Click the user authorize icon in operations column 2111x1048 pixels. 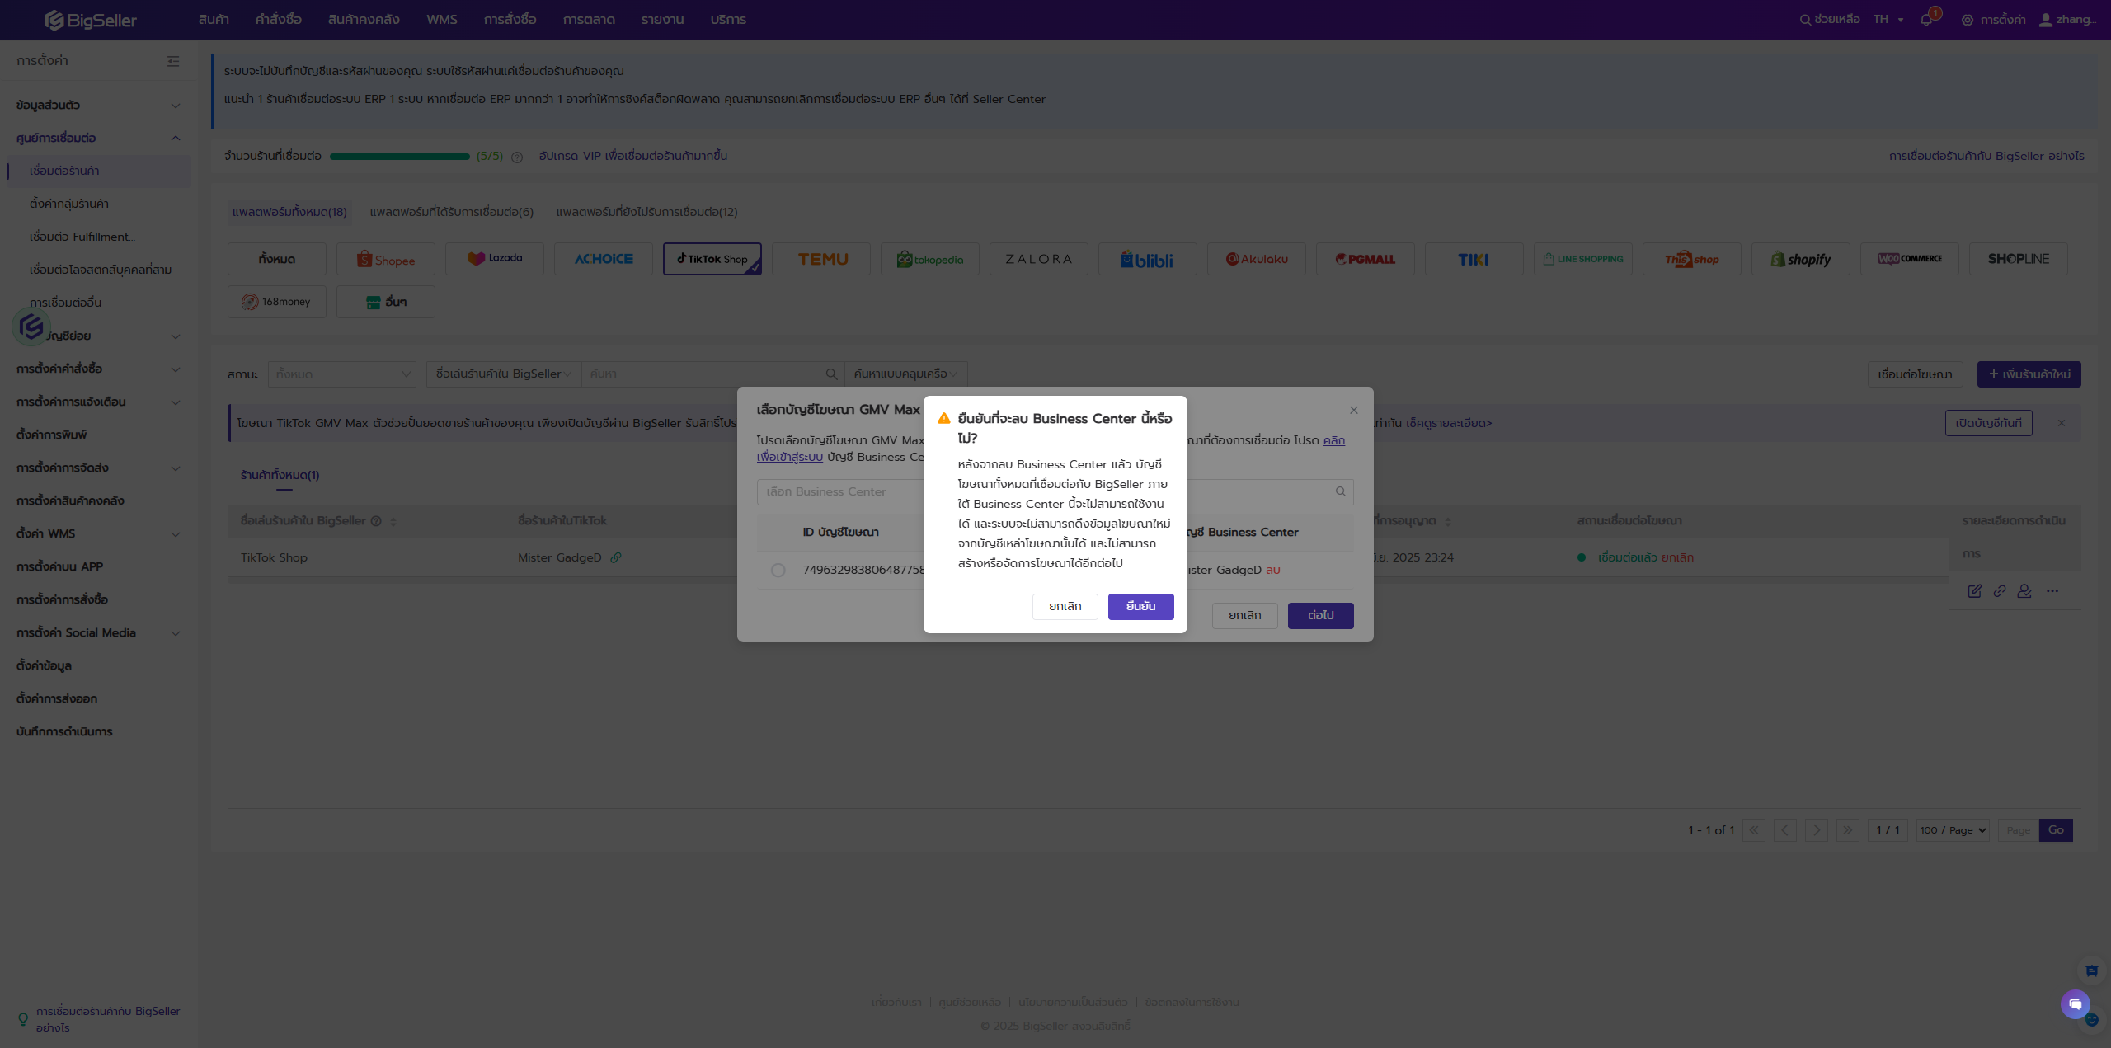[2024, 591]
